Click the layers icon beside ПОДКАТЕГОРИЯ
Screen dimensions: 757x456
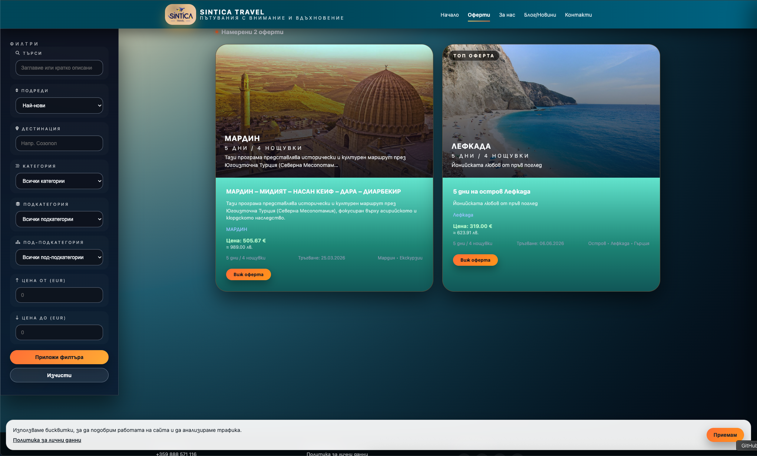pos(17,204)
